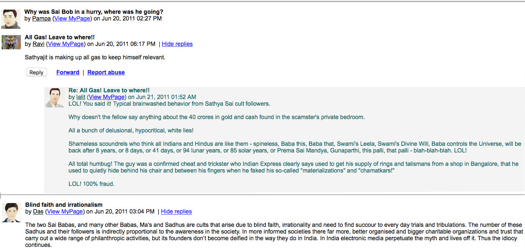Hide replies on Das's comment

176,211
